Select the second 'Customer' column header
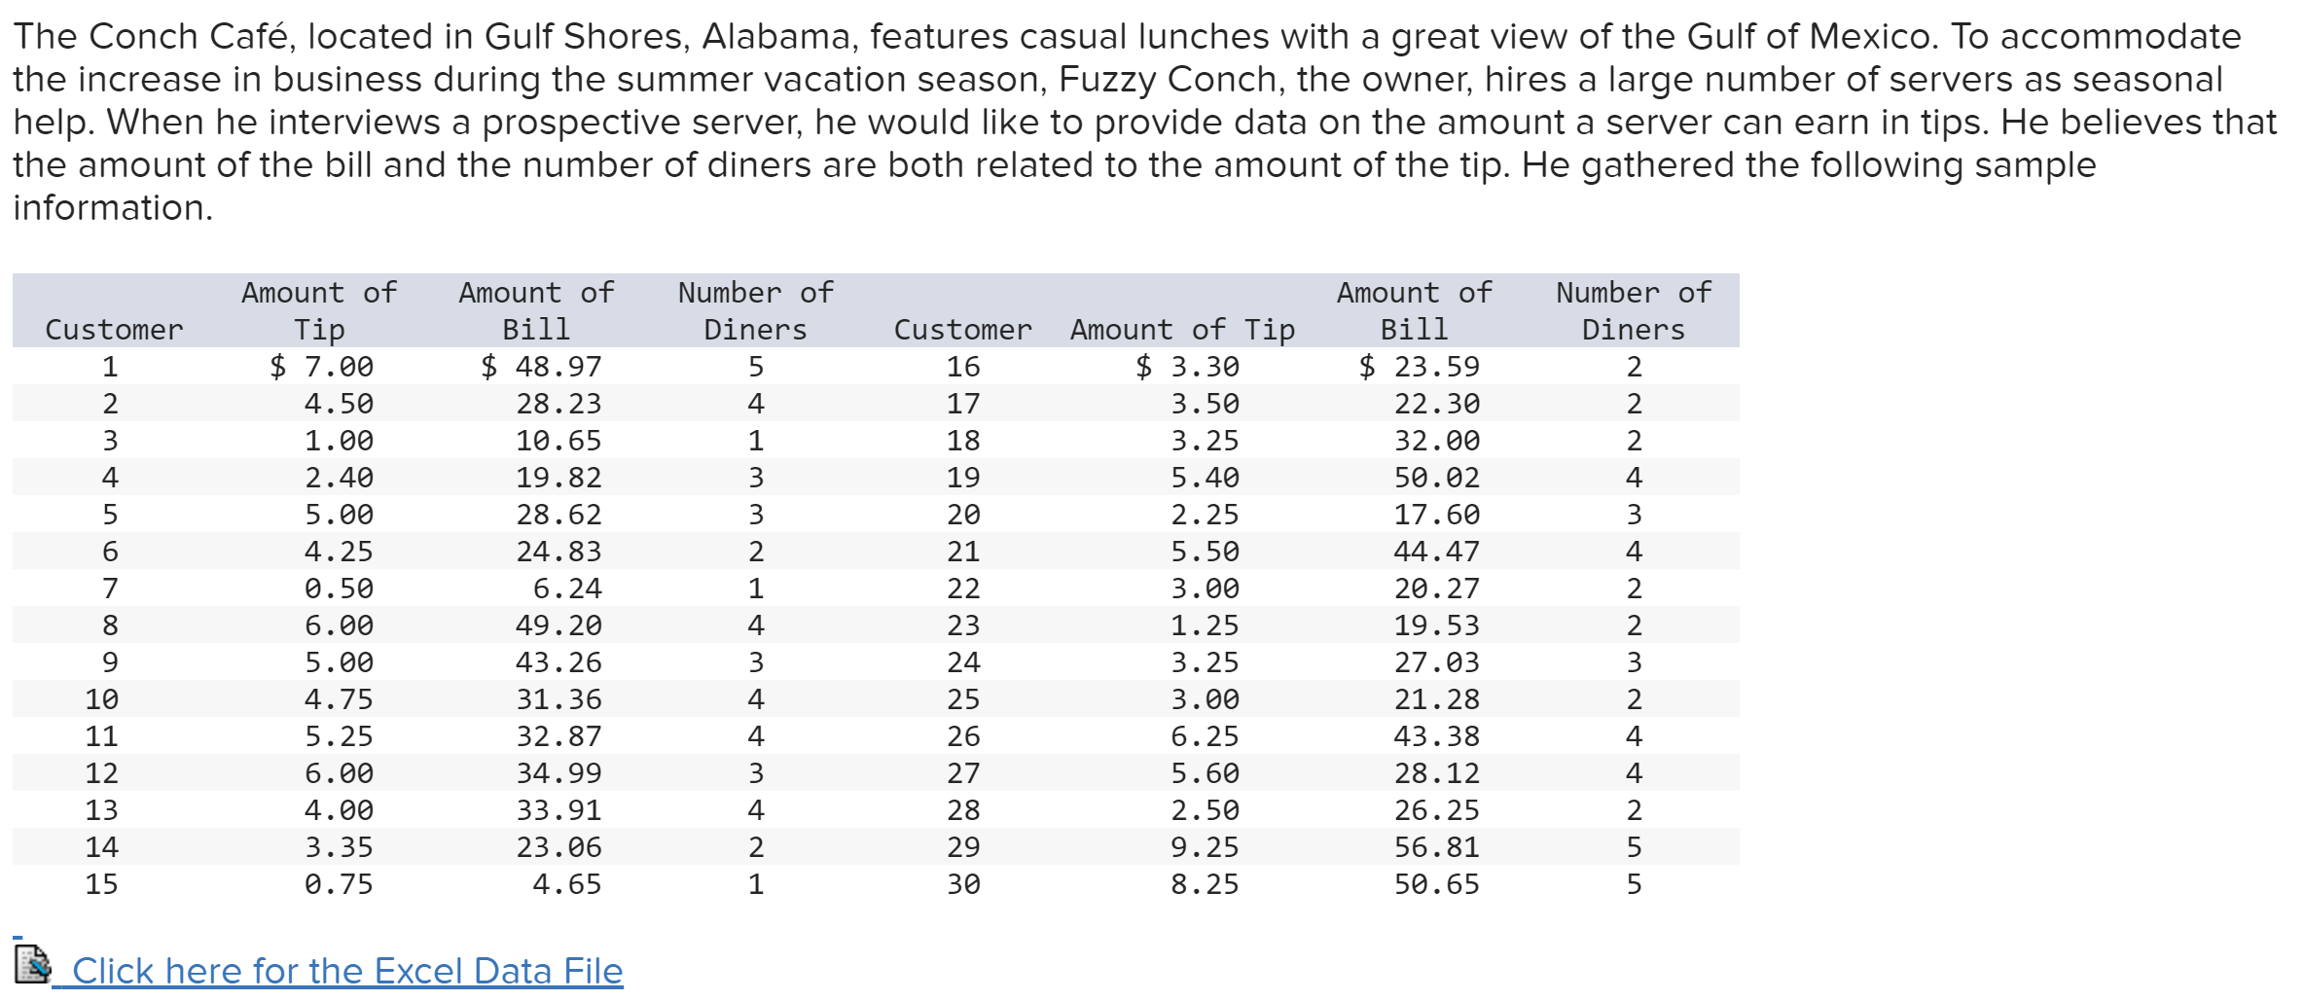The height and width of the screenshot is (1000, 2304). click(x=963, y=330)
